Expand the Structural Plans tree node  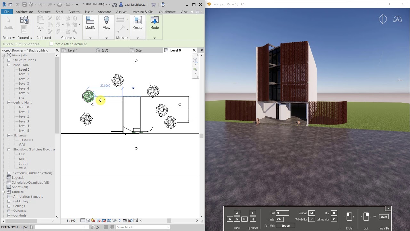9,60
